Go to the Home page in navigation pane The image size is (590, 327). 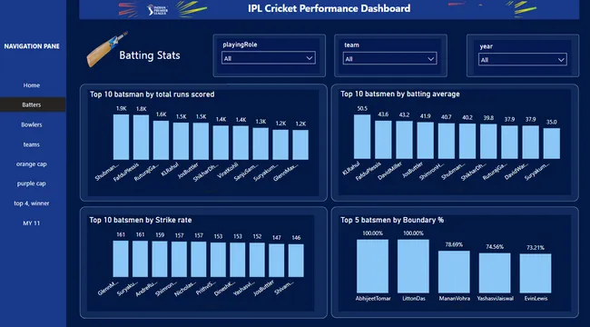coord(32,85)
